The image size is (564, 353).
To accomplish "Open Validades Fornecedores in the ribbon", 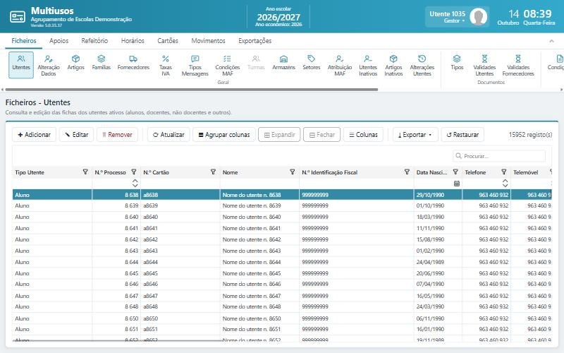I will tap(518, 65).
